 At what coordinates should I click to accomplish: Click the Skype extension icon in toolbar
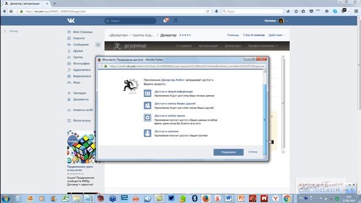[x=335, y=11]
